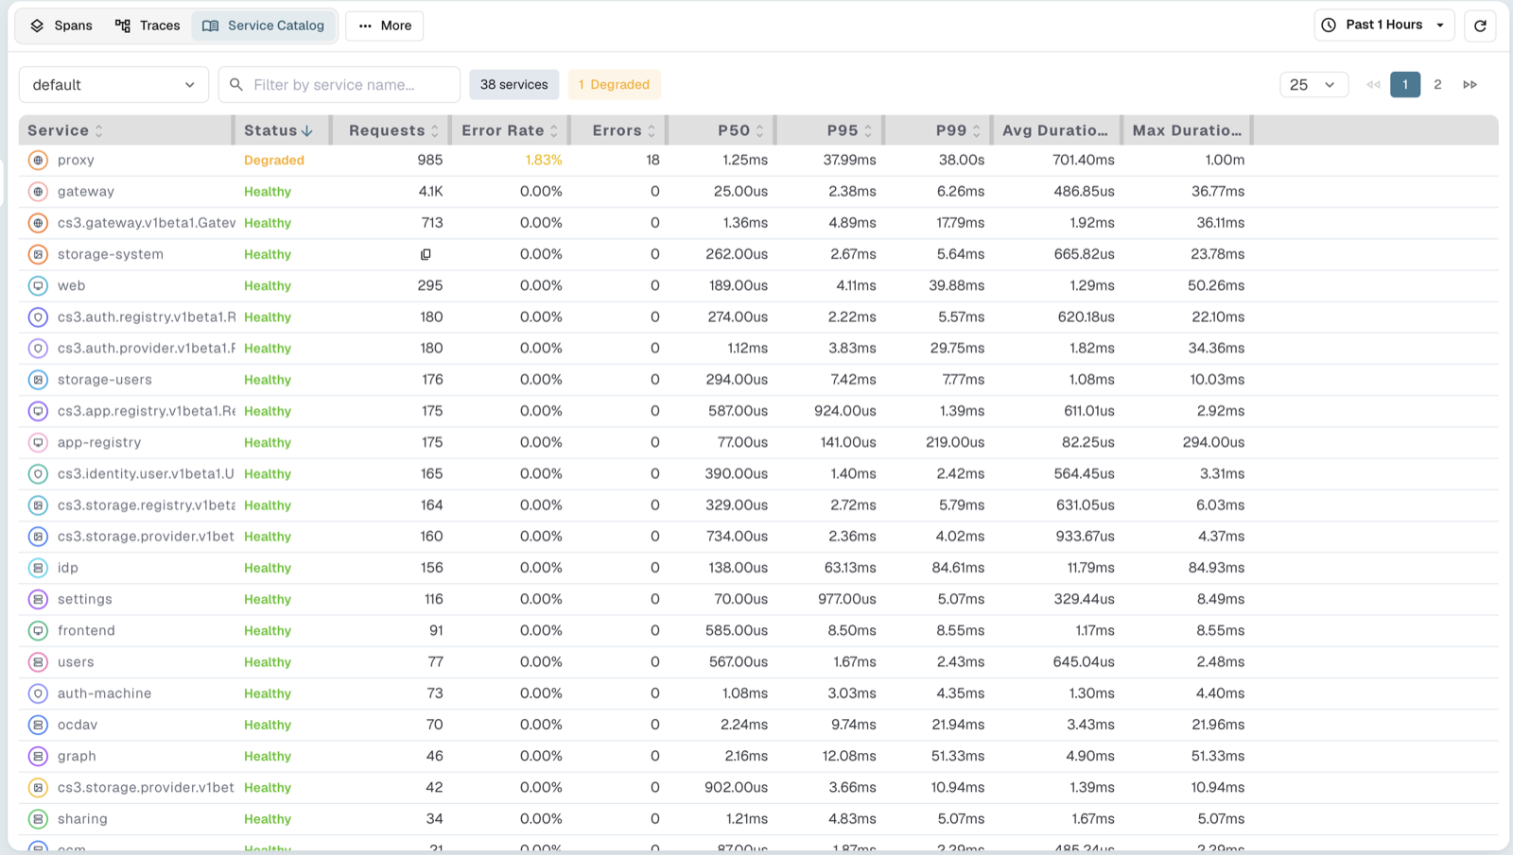Click the cs3.auth.provider service icon
Image resolution: width=1513 pixels, height=855 pixels.
point(38,349)
